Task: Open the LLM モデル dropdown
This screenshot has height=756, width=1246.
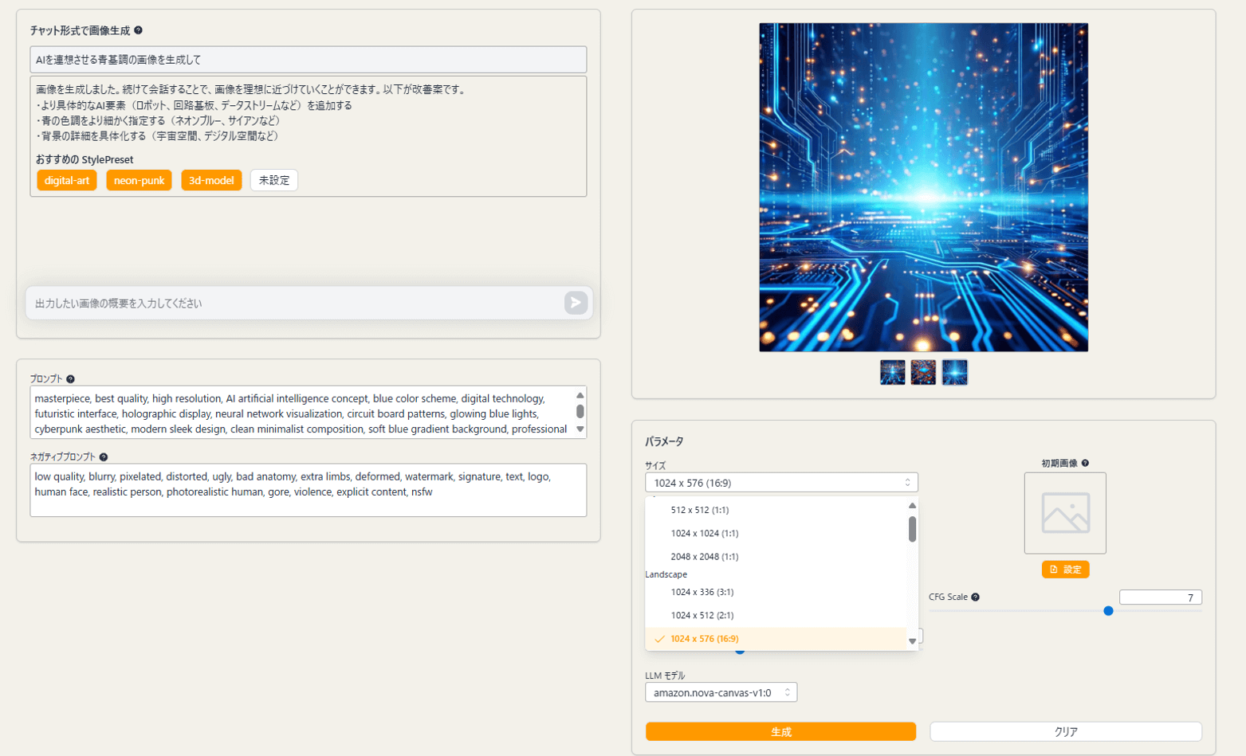Action: tap(721, 693)
